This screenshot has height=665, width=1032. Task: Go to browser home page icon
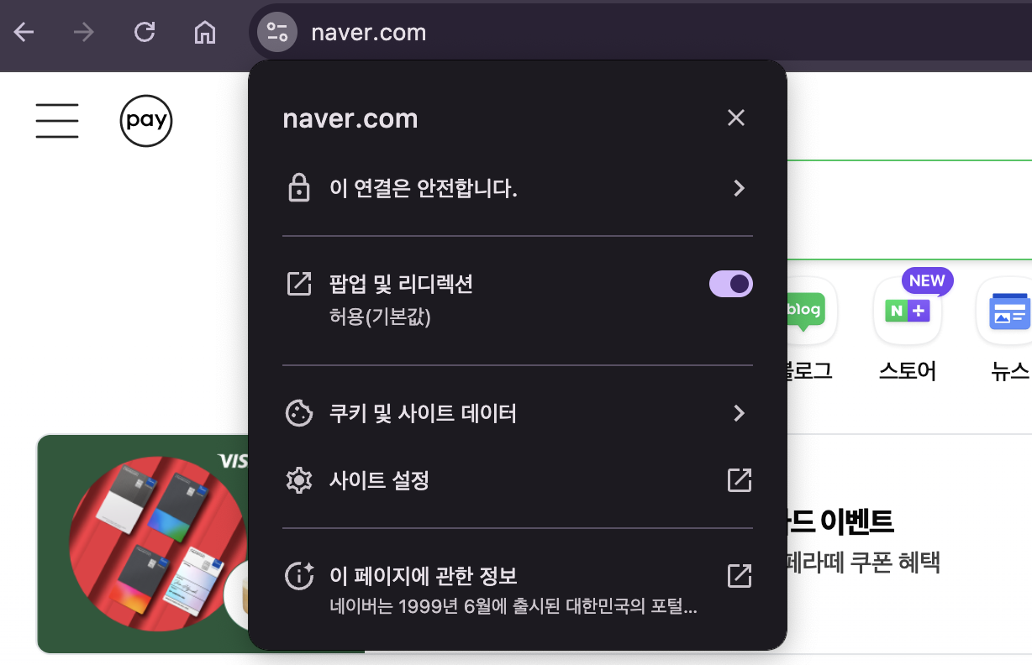tap(205, 33)
